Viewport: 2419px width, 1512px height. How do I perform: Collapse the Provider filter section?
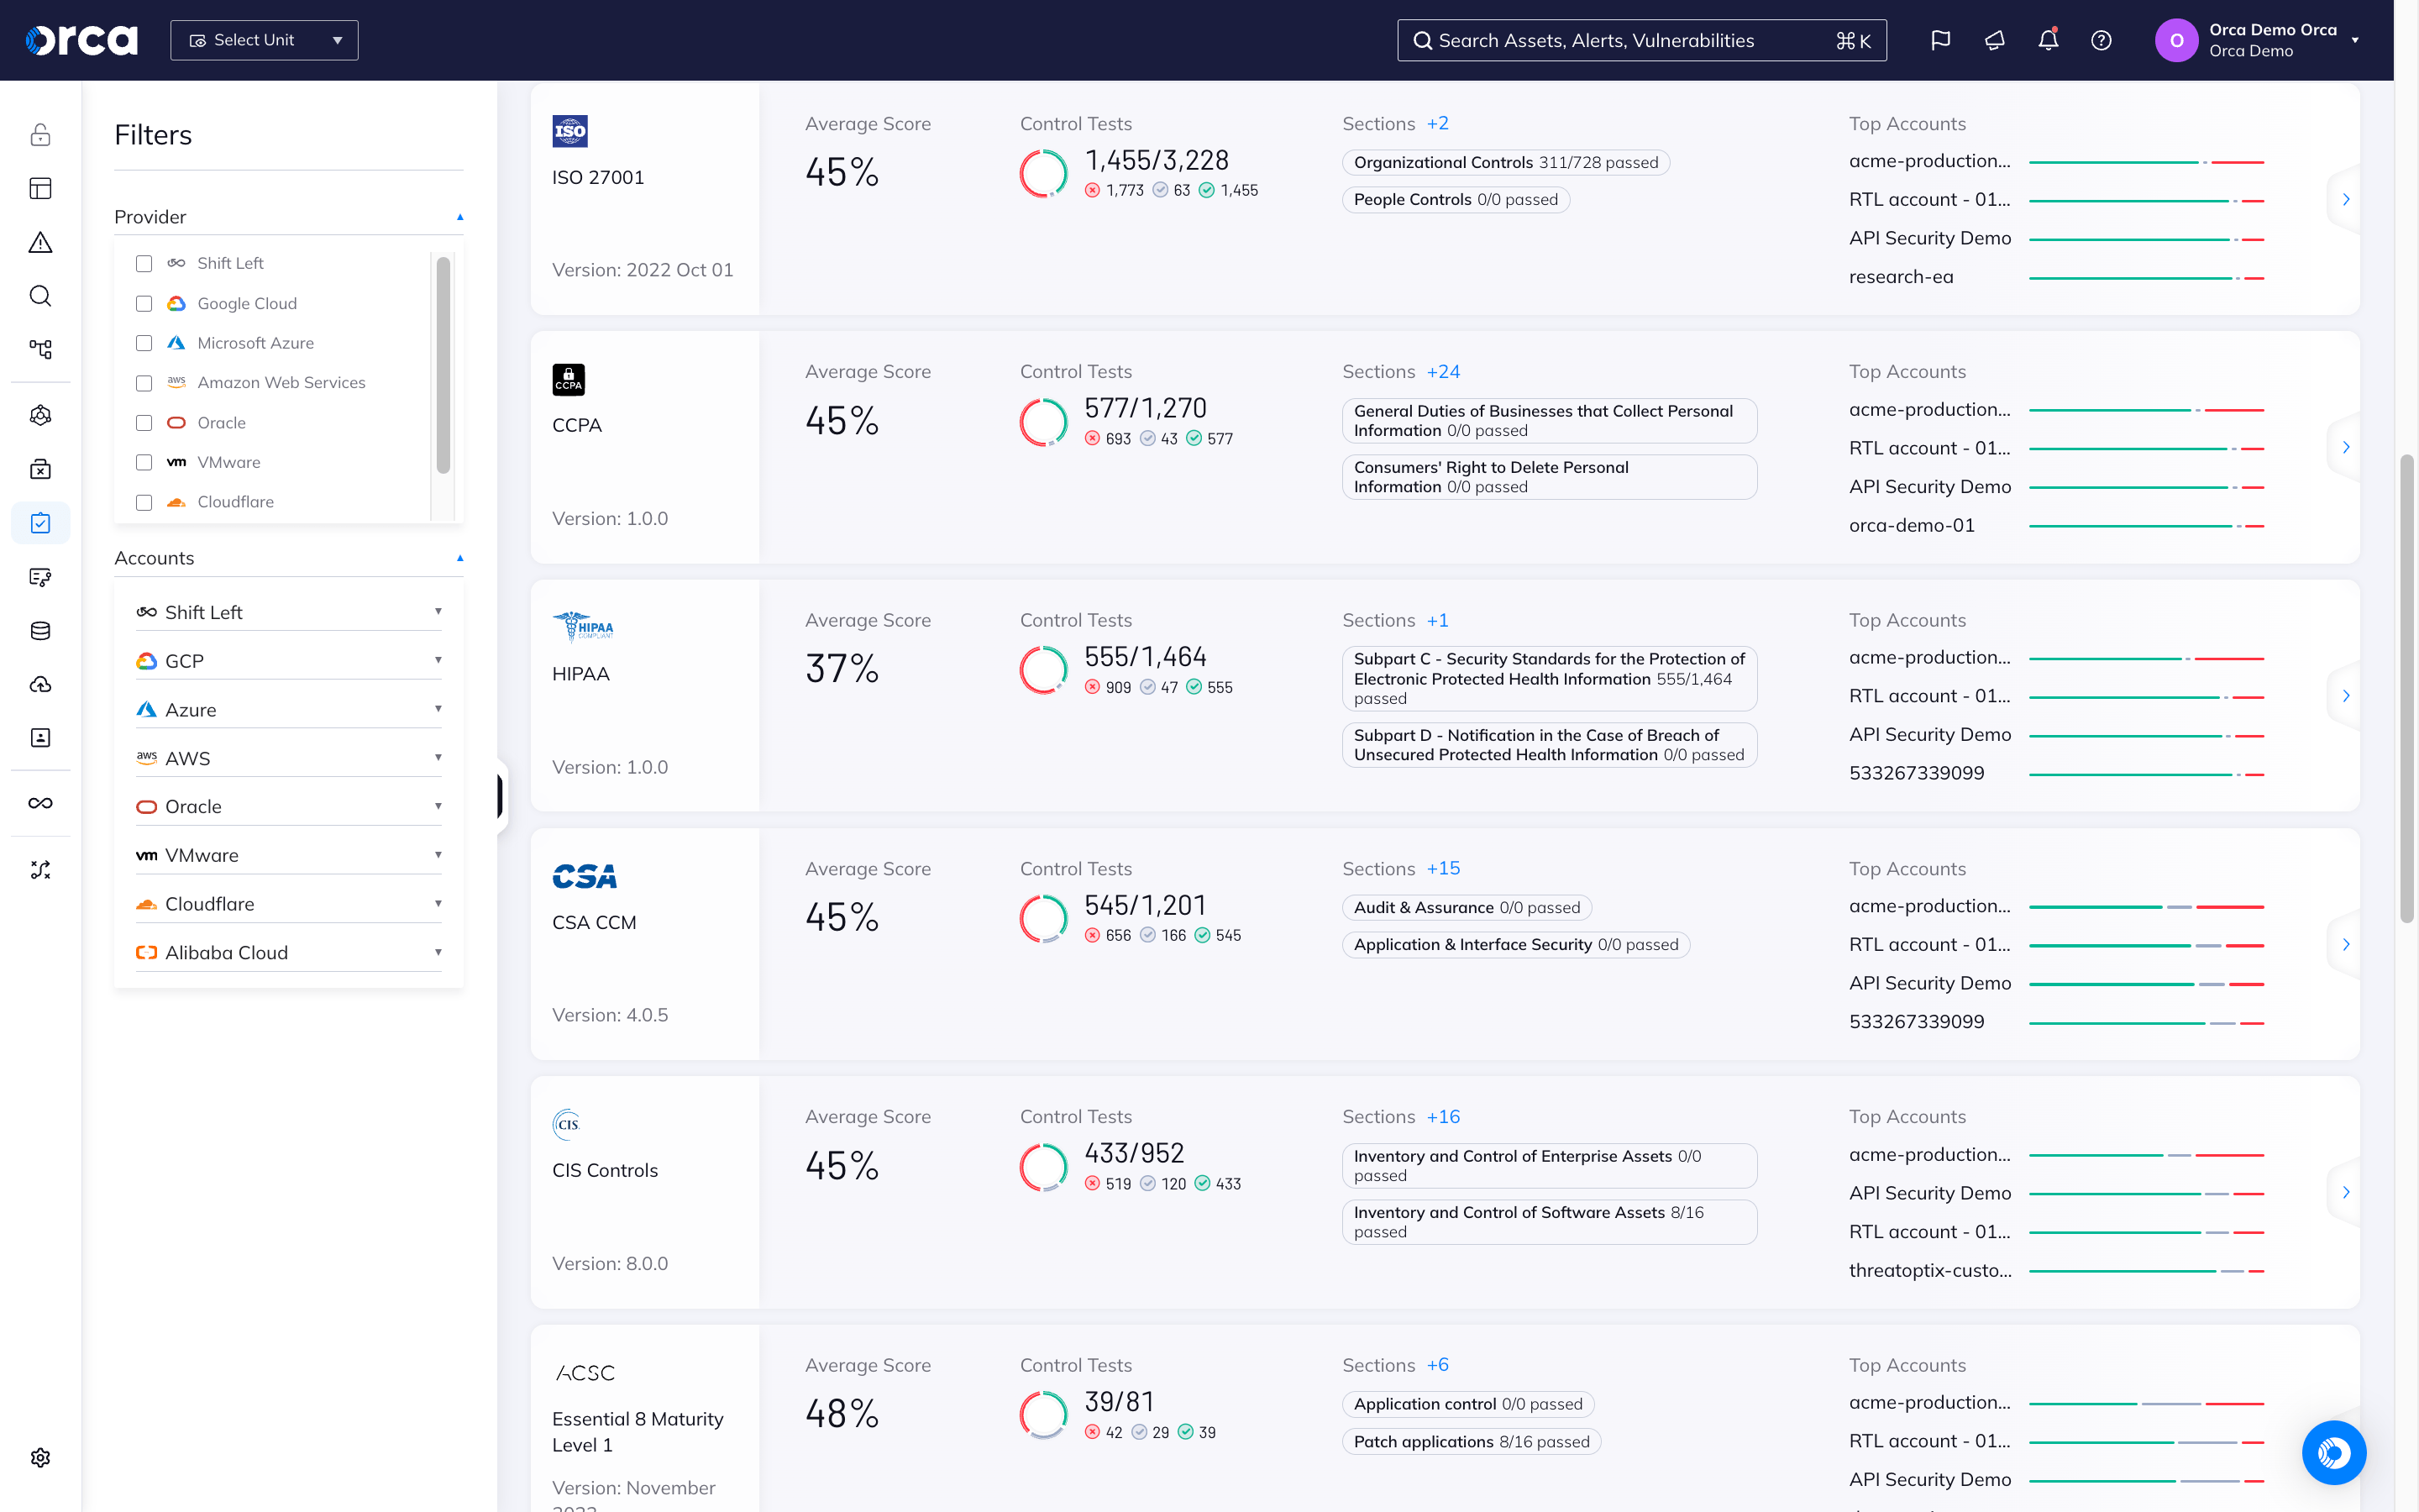pyautogui.click(x=459, y=216)
